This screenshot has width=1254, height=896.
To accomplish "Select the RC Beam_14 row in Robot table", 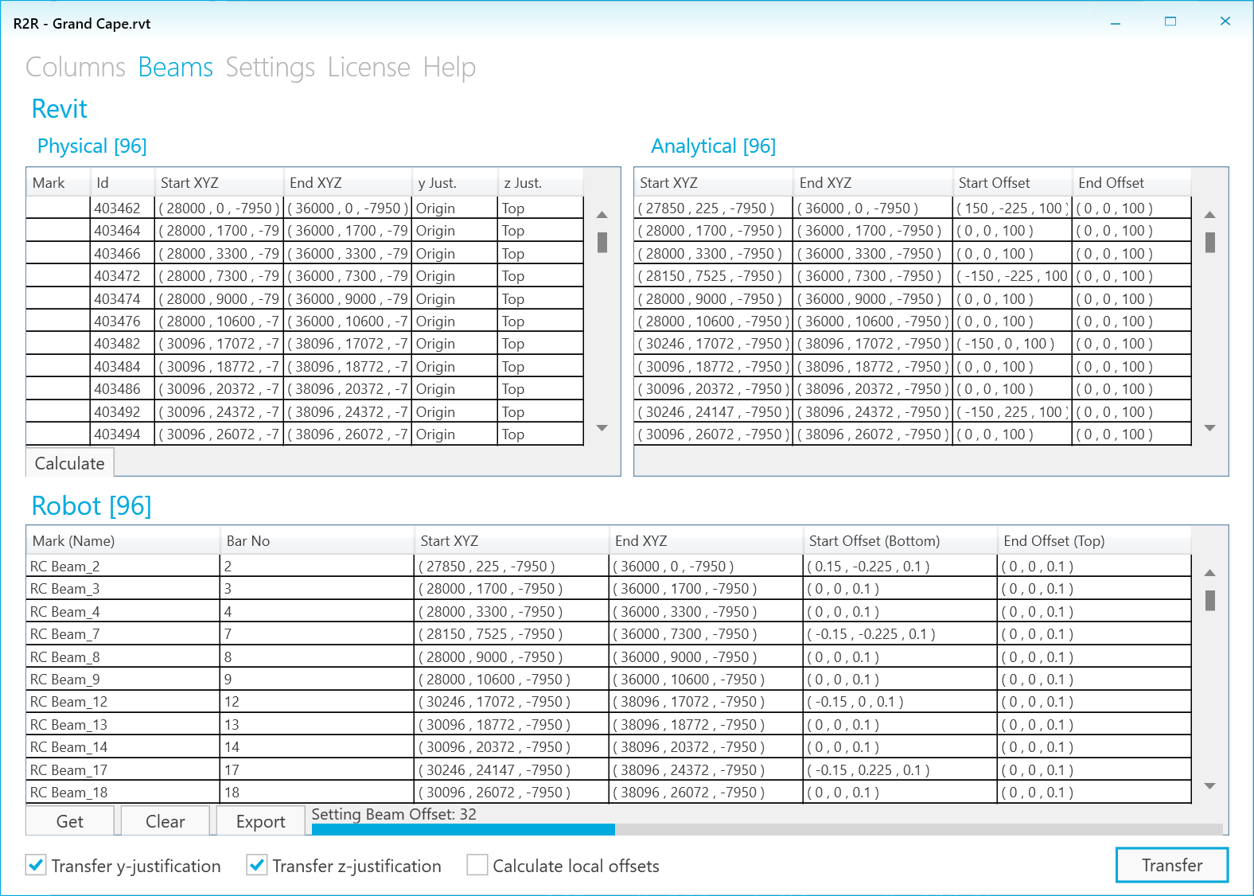I will [609, 747].
